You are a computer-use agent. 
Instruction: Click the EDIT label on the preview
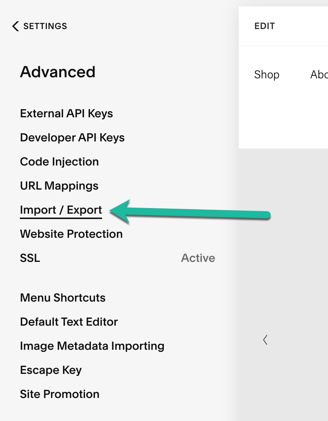tap(264, 26)
